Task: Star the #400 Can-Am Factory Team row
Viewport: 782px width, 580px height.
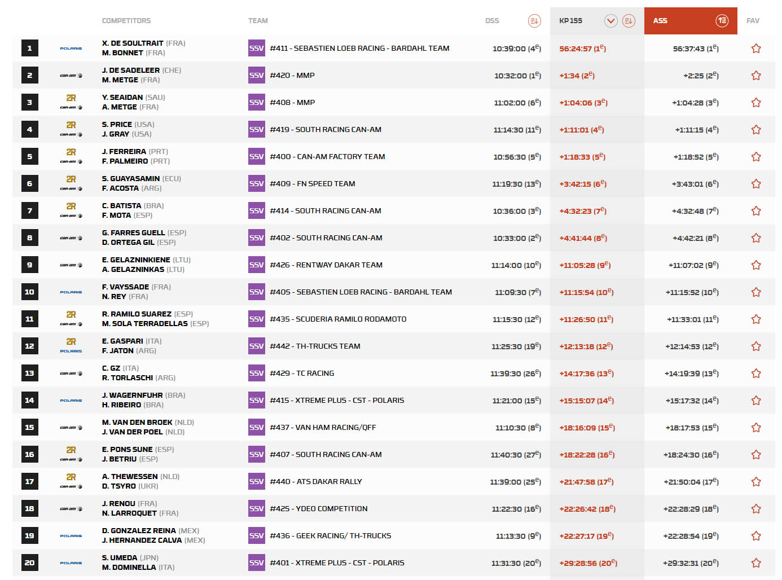Action: [756, 157]
